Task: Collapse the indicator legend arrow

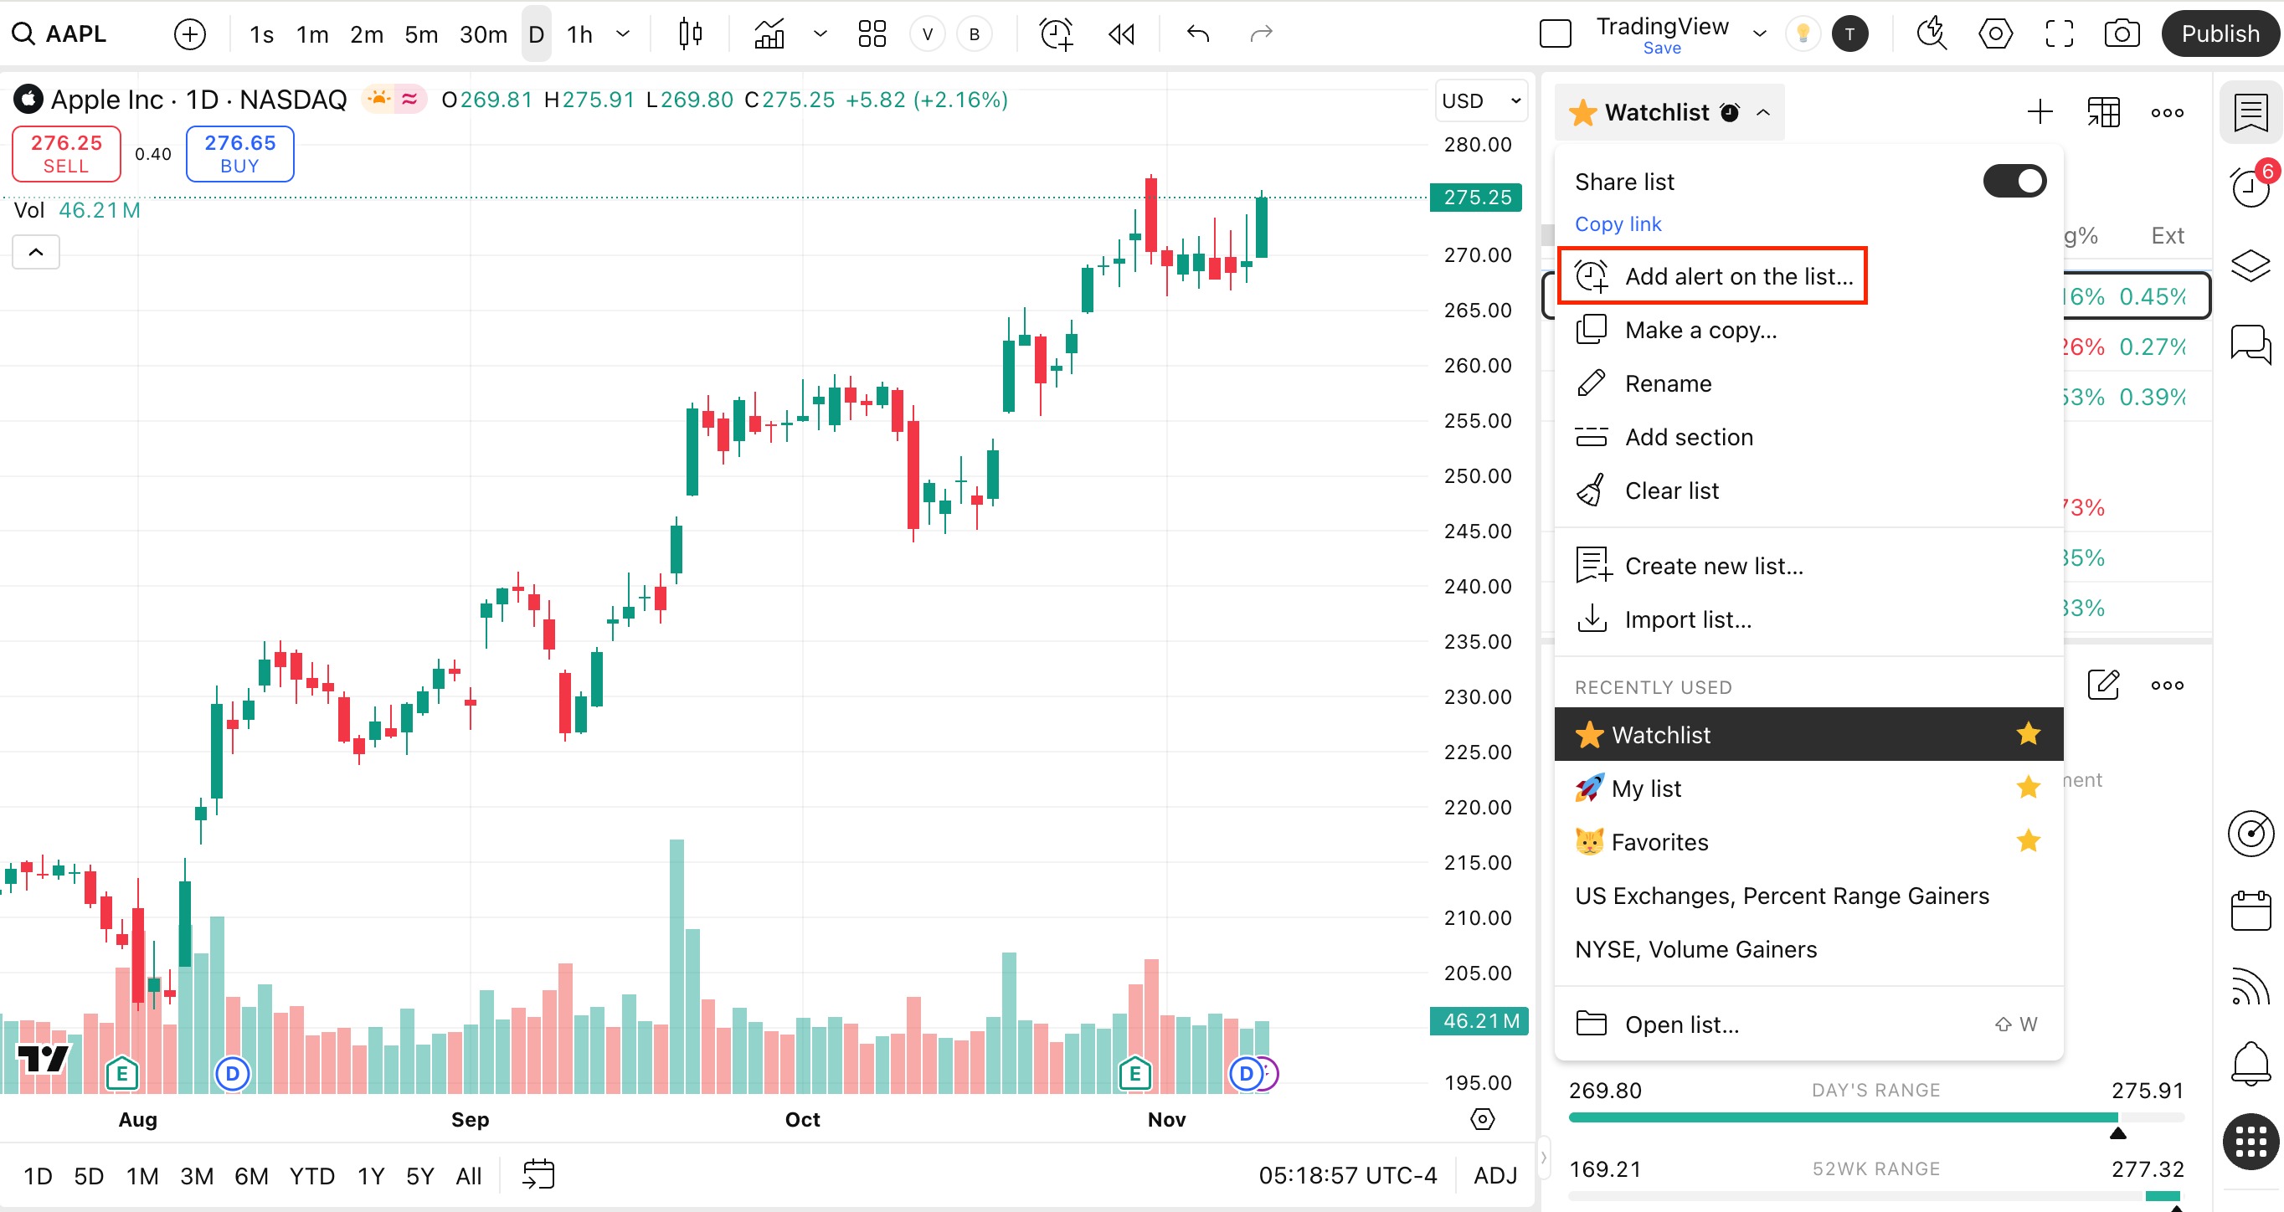Action: pyautogui.click(x=35, y=252)
